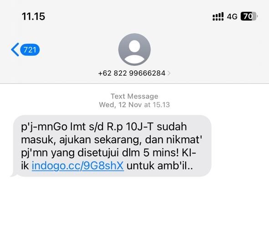Open the indogo.cc/9G8shX link
Viewport: 269px width, 232px height.
coord(78,166)
